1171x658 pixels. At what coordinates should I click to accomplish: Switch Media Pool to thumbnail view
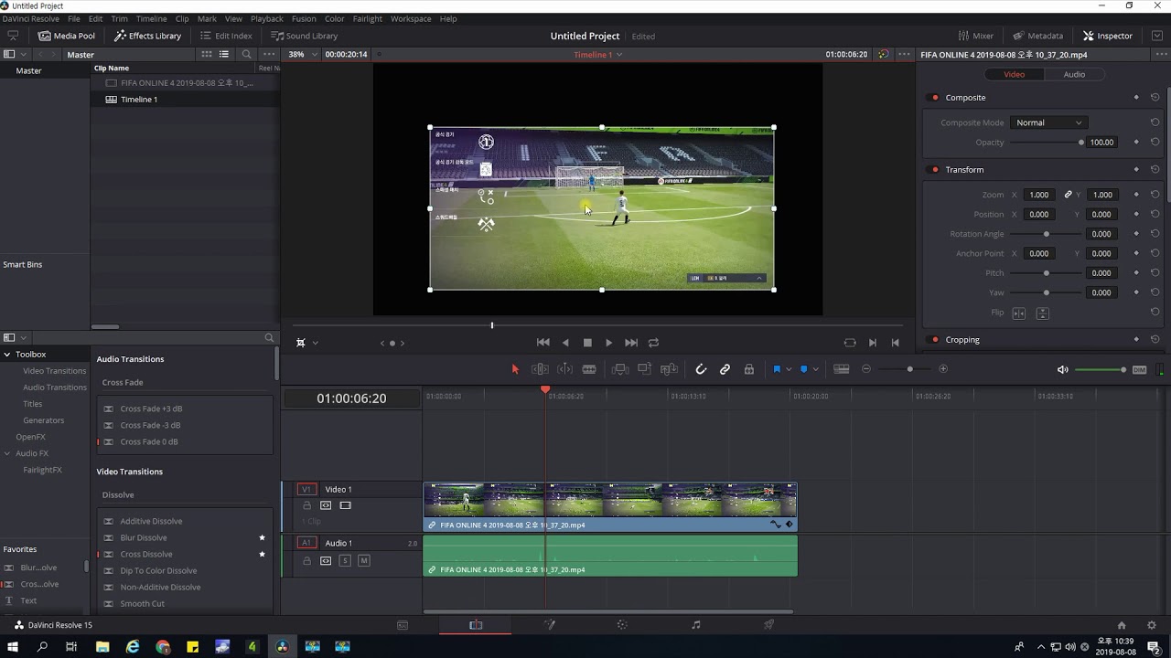pyautogui.click(x=207, y=54)
